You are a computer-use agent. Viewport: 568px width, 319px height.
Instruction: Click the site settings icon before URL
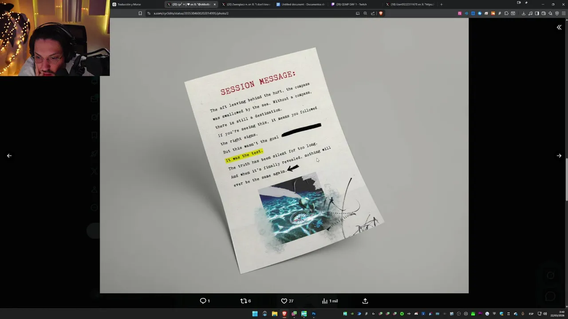(x=149, y=13)
